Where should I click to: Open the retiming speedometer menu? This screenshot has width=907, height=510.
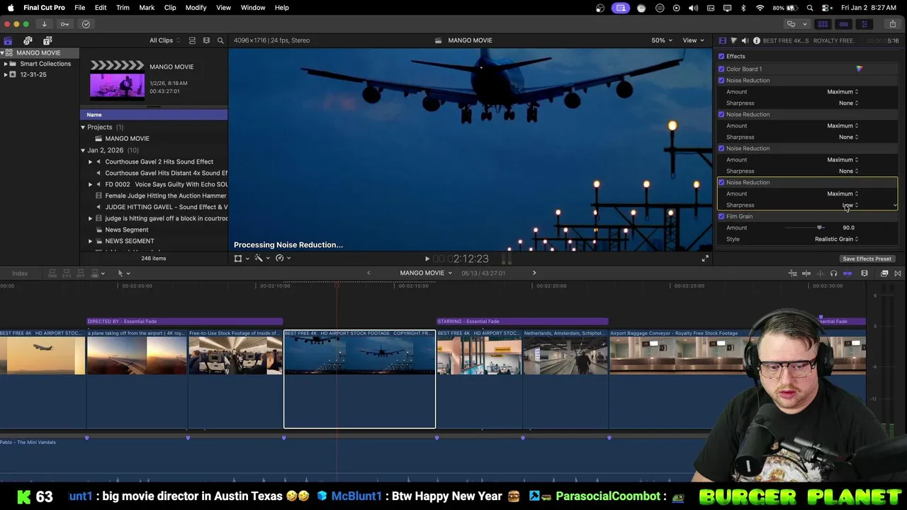point(282,259)
